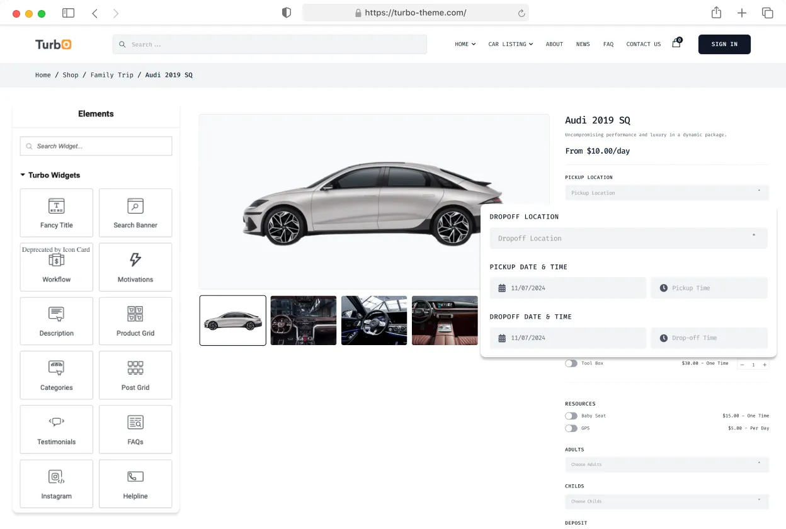Click the privacy shield icon

[287, 13]
